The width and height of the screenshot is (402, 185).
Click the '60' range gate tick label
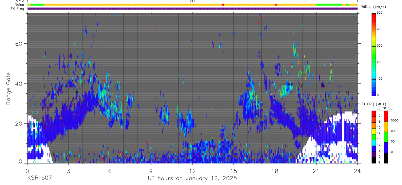[19, 43]
